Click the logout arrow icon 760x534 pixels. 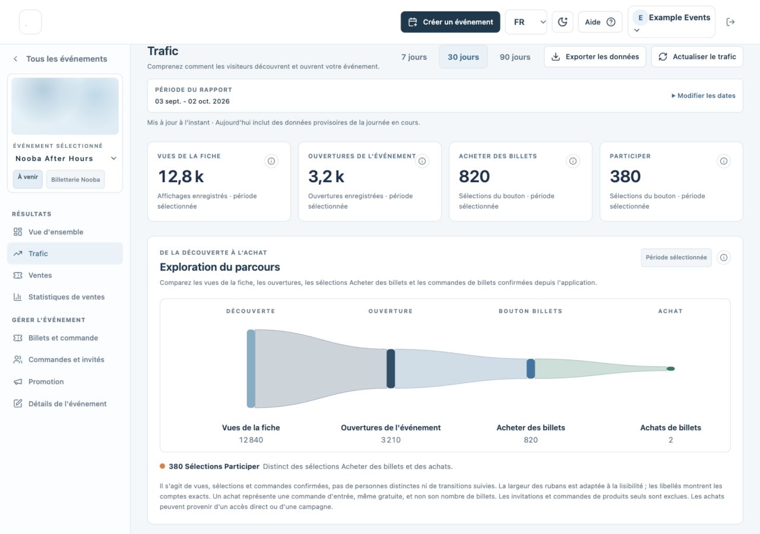click(x=730, y=22)
